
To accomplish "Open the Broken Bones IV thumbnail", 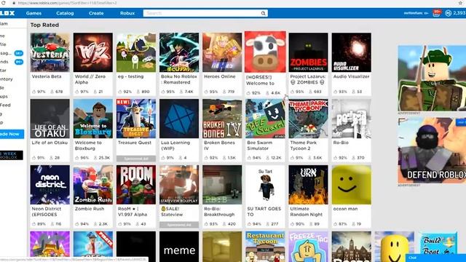I will click(222, 119).
